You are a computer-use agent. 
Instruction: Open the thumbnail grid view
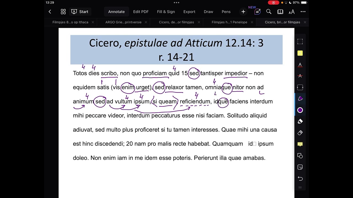(63, 12)
